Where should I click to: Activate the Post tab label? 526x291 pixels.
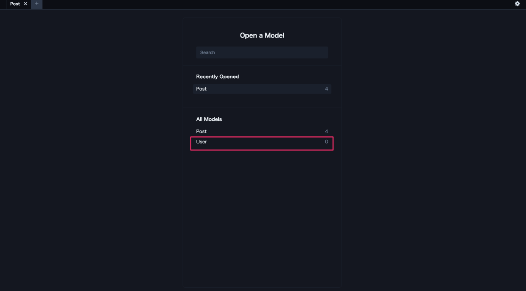15,4
